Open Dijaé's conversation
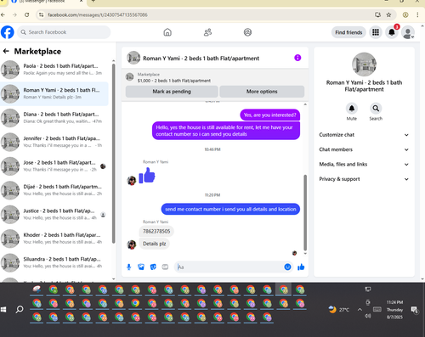The height and width of the screenshot is (337, 425). click(54, 190)
